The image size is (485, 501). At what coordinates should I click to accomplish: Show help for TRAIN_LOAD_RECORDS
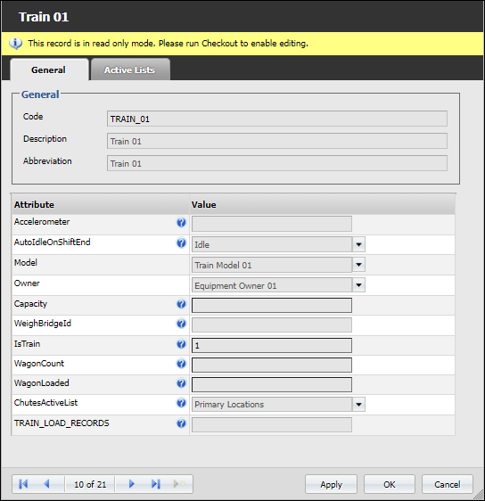(181, 423)
